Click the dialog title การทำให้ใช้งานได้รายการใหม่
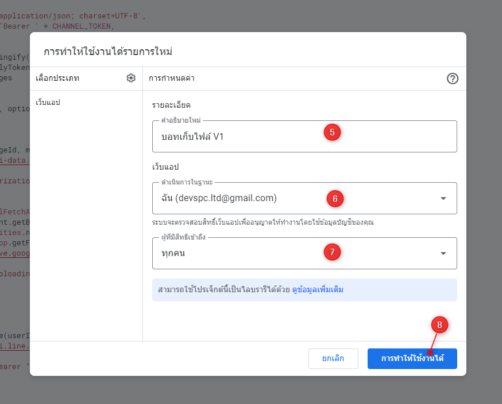 coord(108,52)
